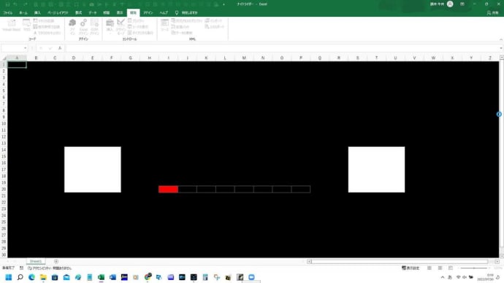Viewport: 504px width, 283px height.
Task: Open Excel Add-ins manager
Action: (83, 26)
